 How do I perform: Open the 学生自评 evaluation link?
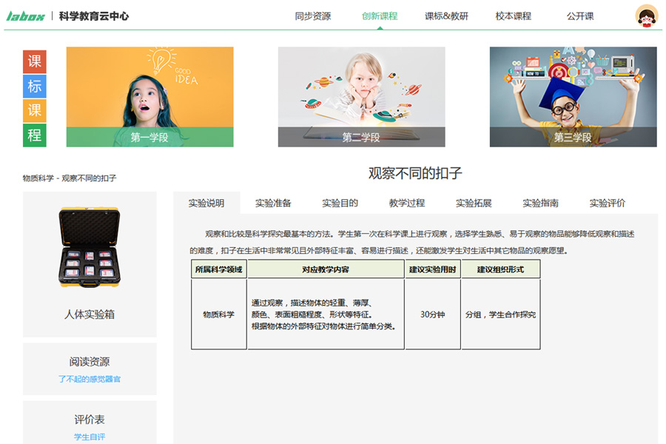coord(90,437)
